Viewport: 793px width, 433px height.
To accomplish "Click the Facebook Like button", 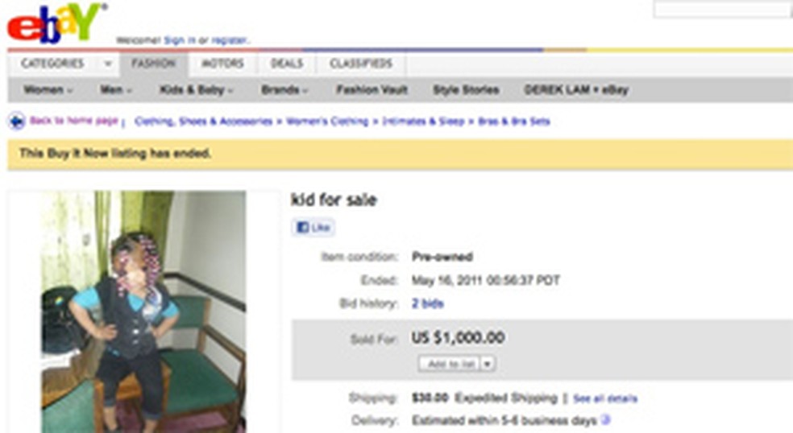I will [x=313, y=229].
